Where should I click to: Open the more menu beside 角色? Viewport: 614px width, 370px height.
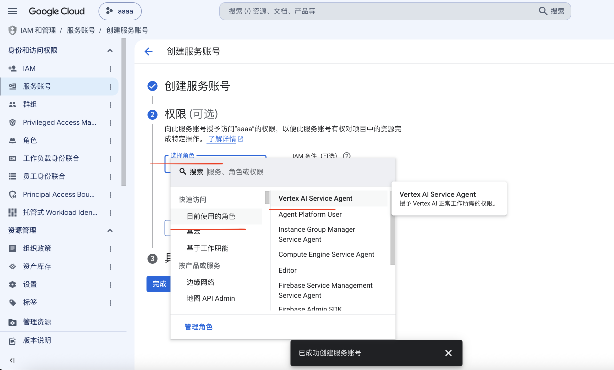coord(110,141)
